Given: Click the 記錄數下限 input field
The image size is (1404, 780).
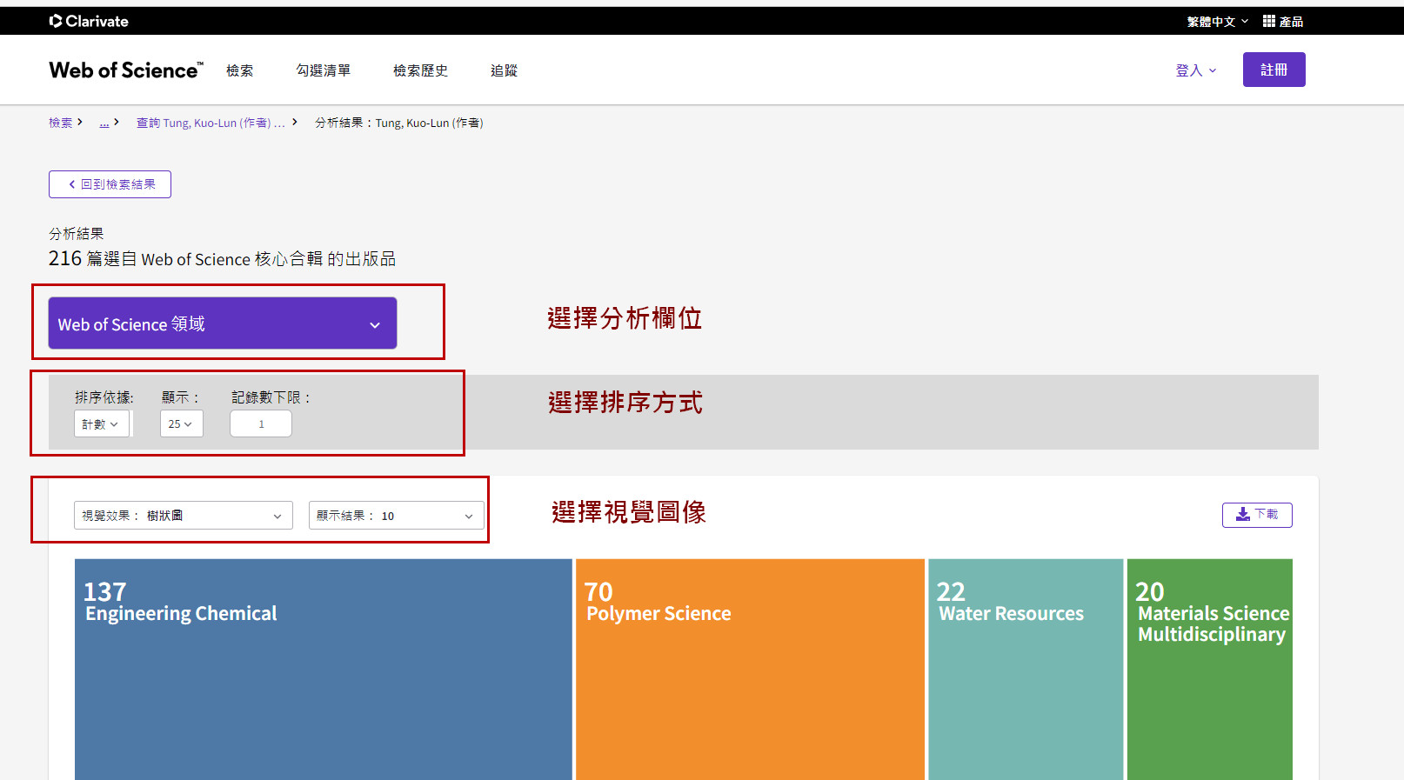Looking at the screenshot, I should pos(261,423).
